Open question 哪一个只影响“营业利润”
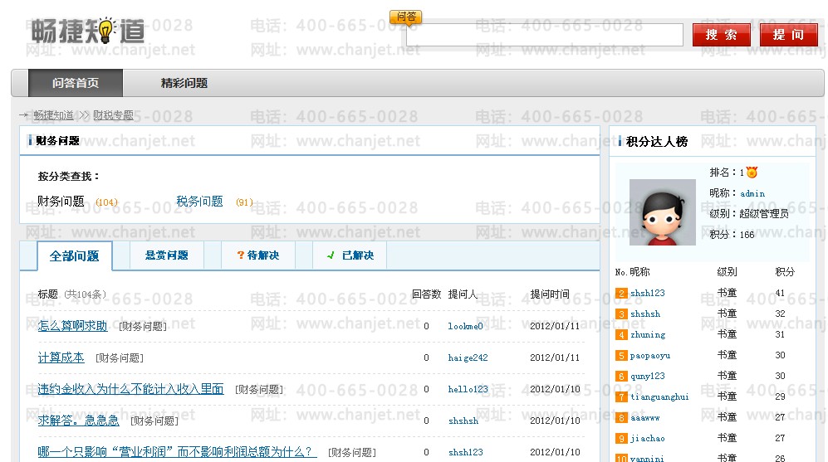 (177, 452)
